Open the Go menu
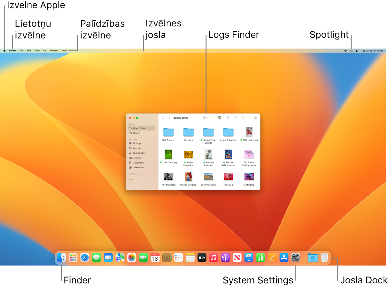 [45, 51]
